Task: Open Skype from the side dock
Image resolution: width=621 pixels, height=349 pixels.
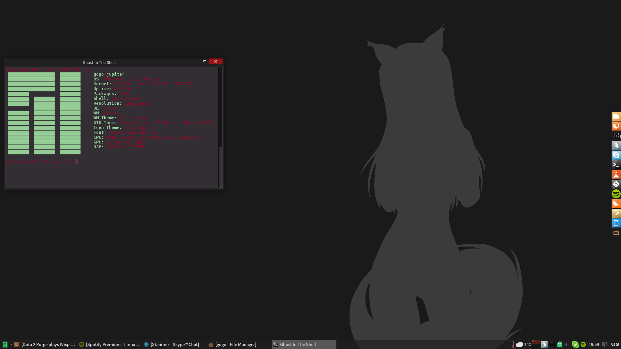Action: (x=616, y=155)
